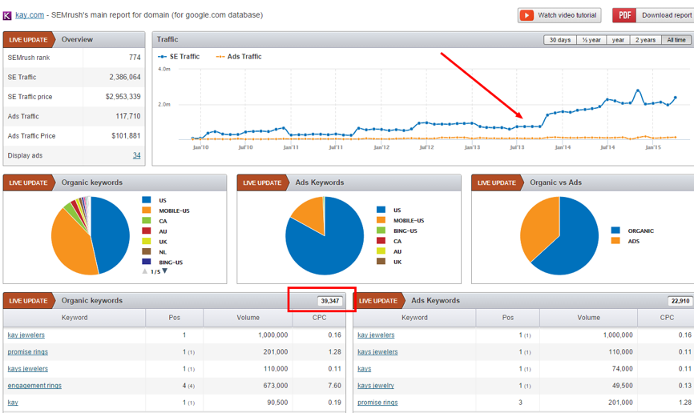Click MOBILE-US orange swatch in Organic keywords legend
Image resolution: width=694 pixels, height=413 pixels.
pos(147,211)
